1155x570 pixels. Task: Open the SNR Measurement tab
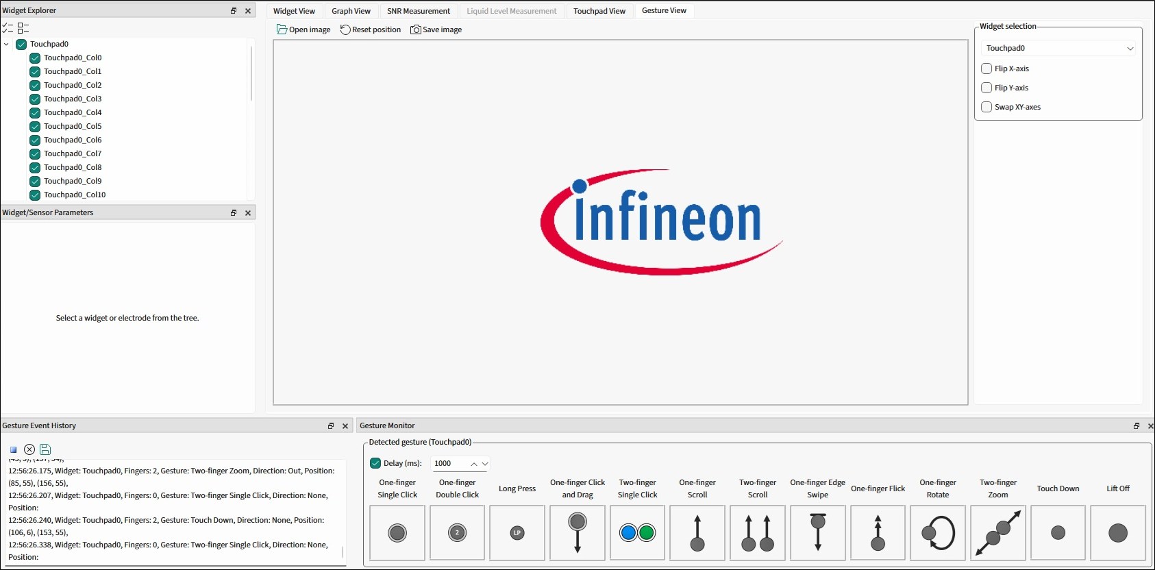pyautogui.click(x=418, y=11)
